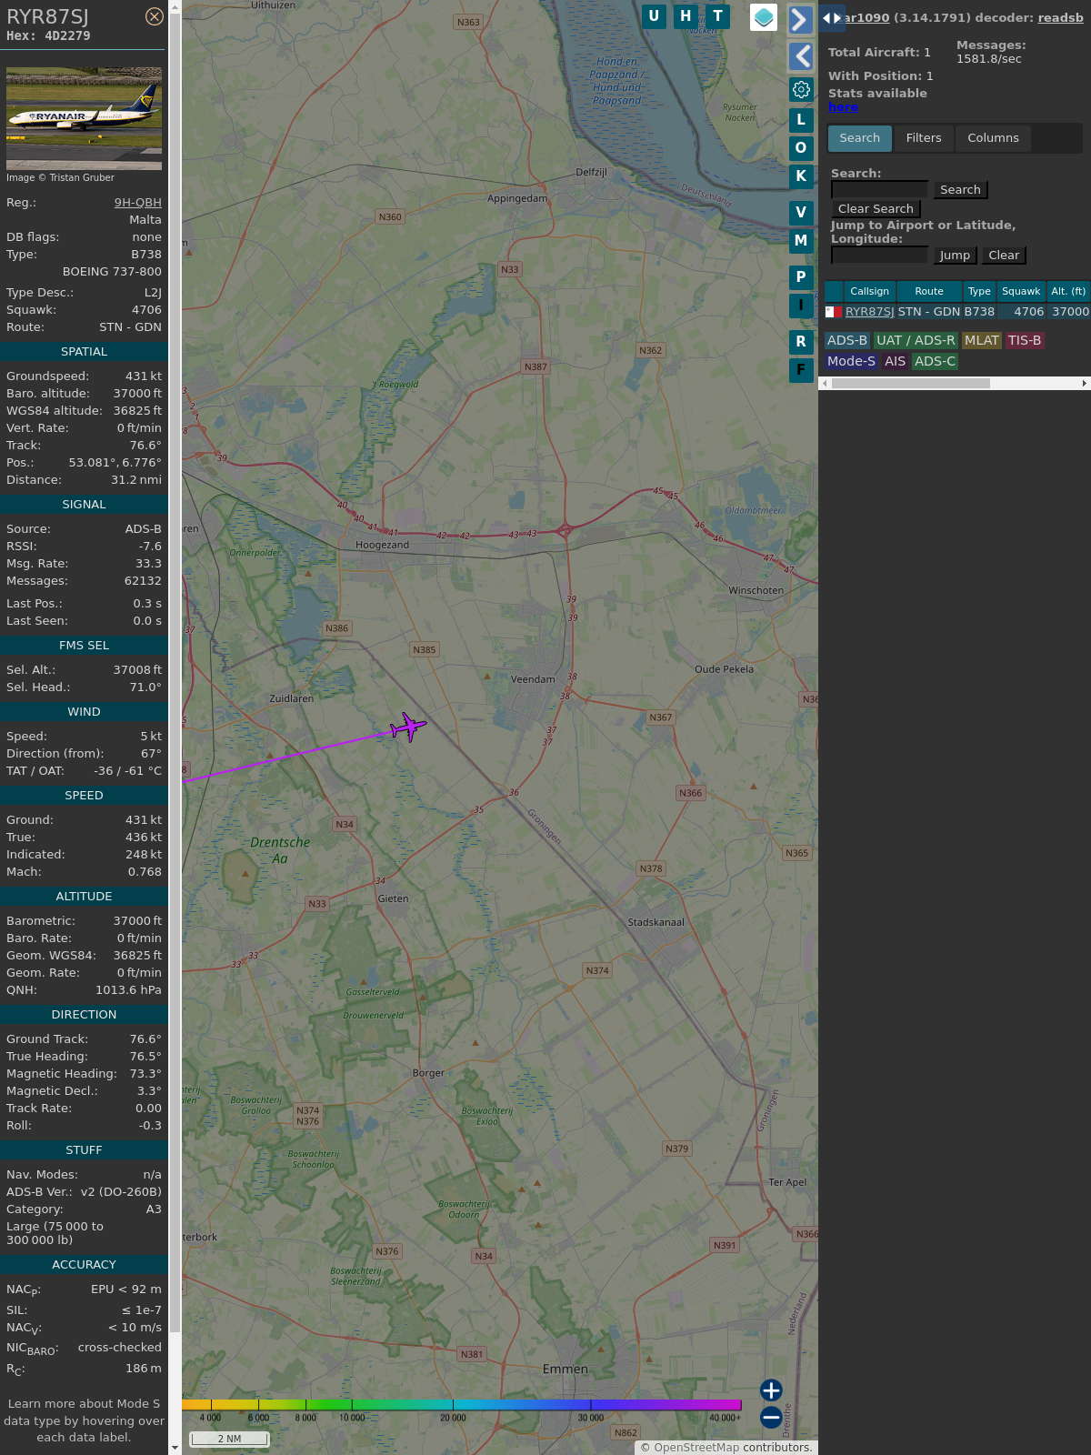Focus the aircraft Search input field
Screen dimensions: 1091x1455
coord(880,189)
